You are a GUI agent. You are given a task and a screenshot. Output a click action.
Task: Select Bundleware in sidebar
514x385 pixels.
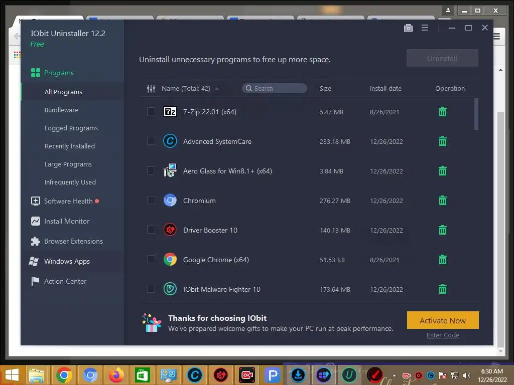pos(61,110)
